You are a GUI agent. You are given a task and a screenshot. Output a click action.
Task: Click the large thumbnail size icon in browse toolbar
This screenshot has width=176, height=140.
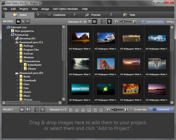[135, 22]
